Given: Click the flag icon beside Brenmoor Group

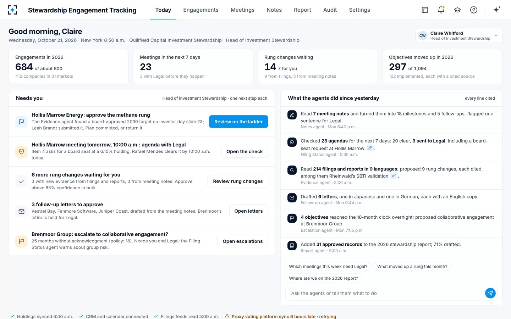Looking at the screenshot, I should 21,241.
